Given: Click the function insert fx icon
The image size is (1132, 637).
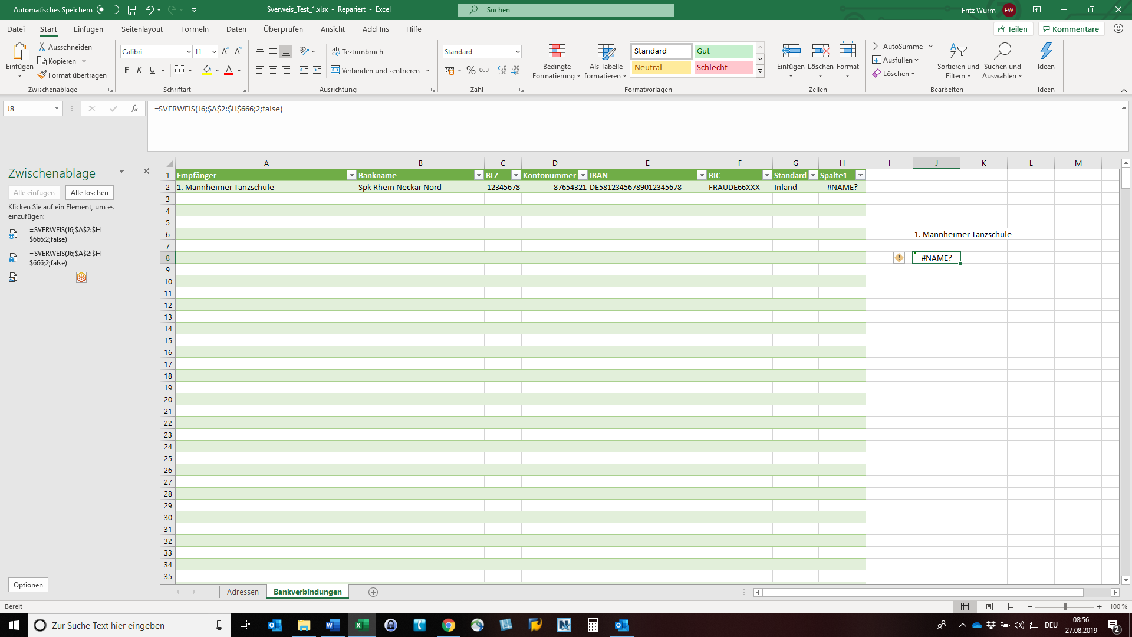Looking at the screenshot, I should pos(134,109).
